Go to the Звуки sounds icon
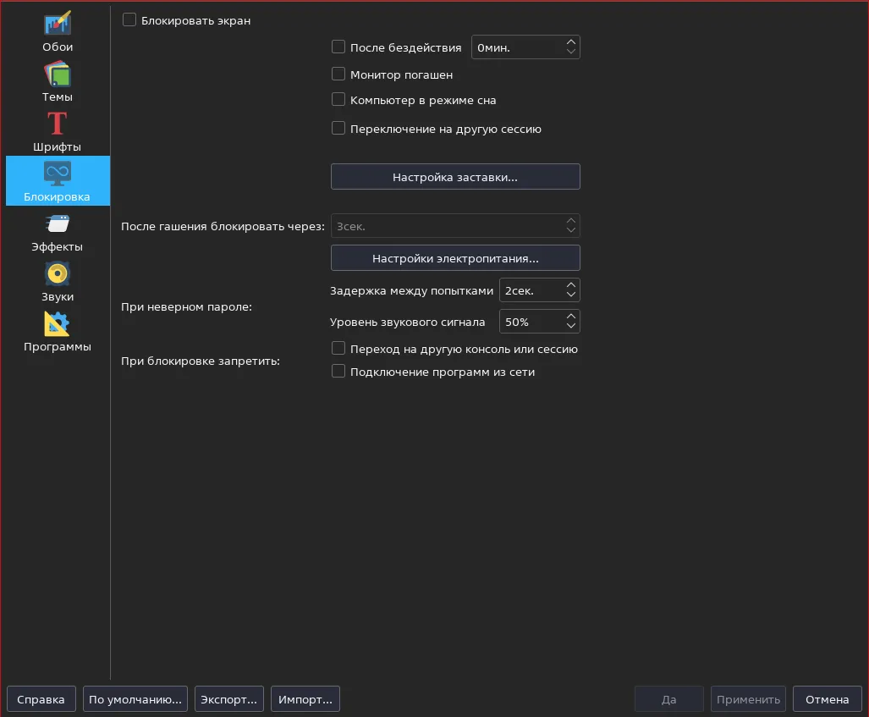Screen dimensions: 869x717 (58, 274)
